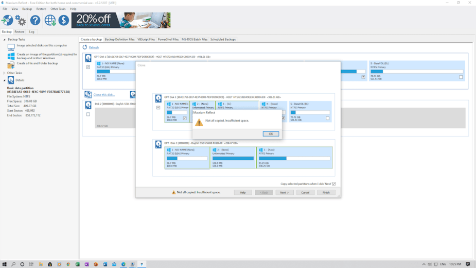Click the disk backup toolbar icon

(x=7, y=20)
